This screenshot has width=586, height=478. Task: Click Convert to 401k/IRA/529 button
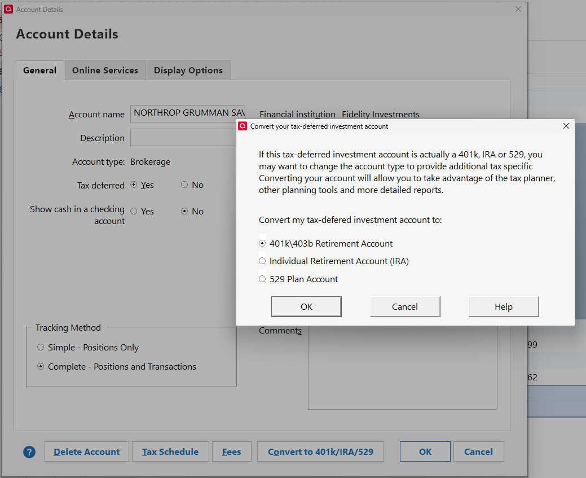click(x=321, y=452)
